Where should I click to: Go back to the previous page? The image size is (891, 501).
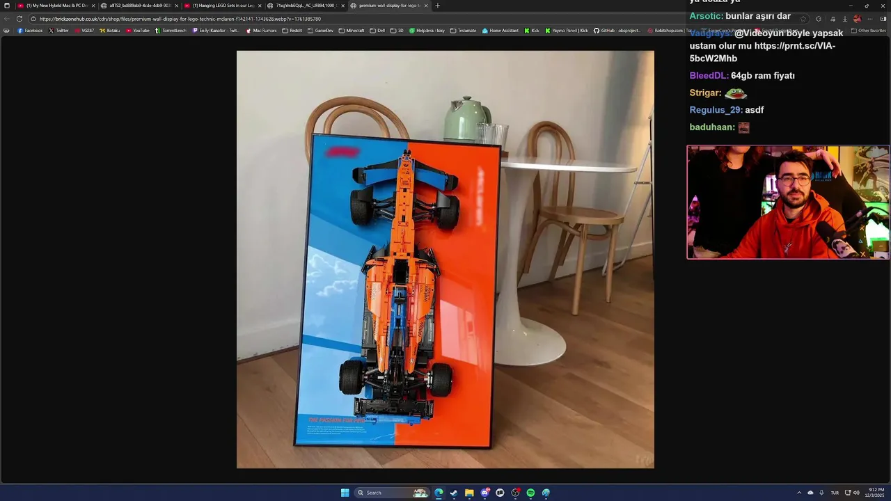click(7, 19)
